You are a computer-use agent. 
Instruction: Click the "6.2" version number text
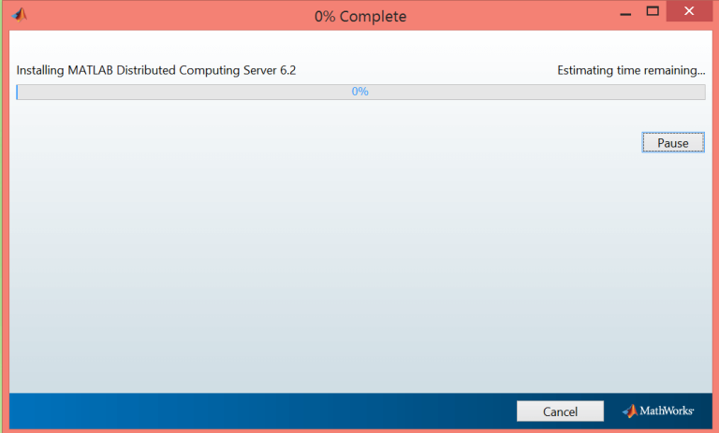(x=288, y=70)
